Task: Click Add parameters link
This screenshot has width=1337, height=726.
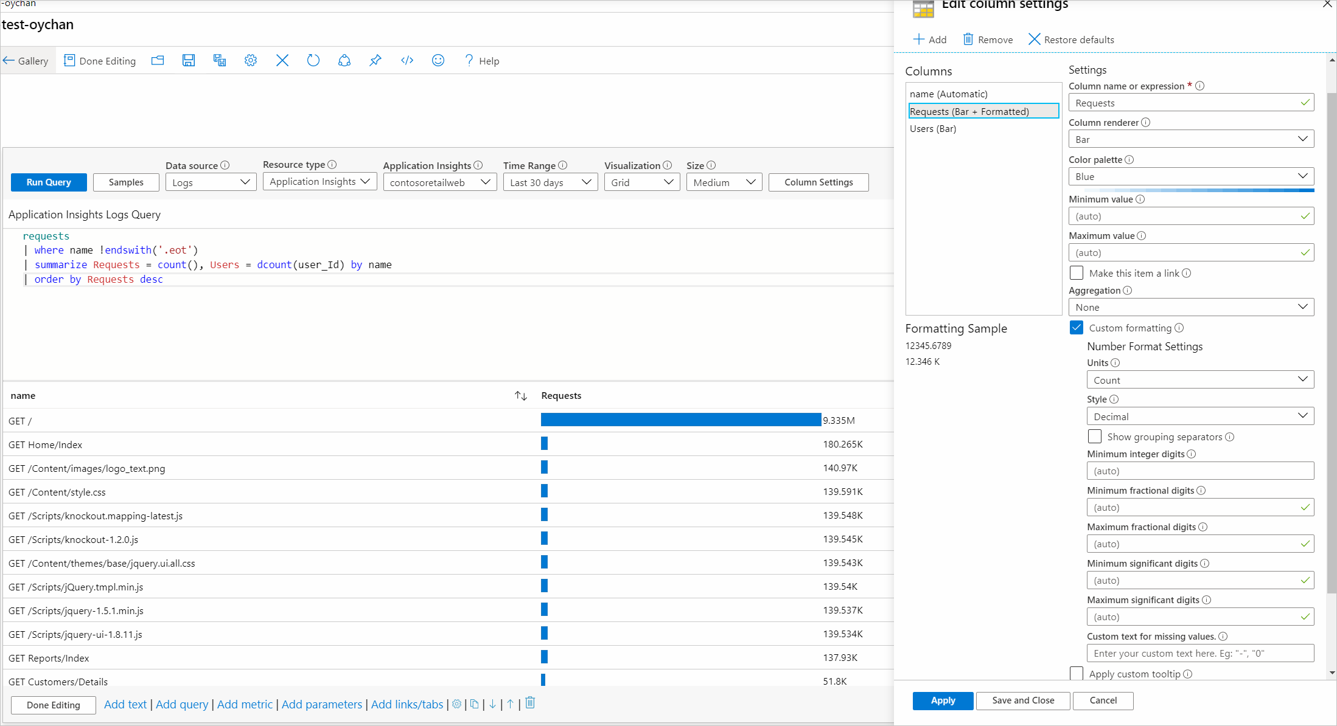Action: [321, 704]
